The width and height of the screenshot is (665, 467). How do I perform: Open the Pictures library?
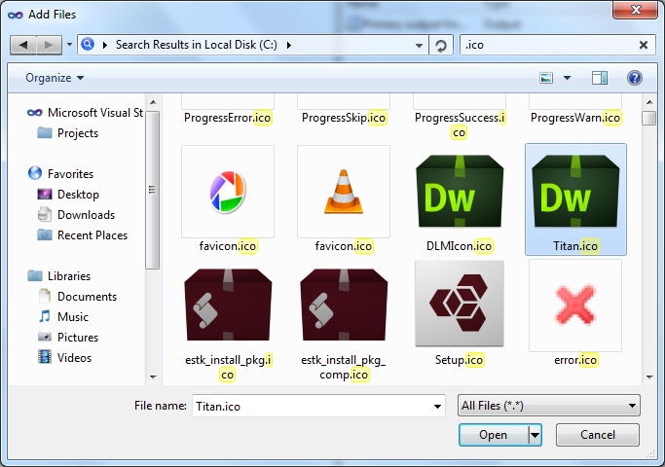pyautogui.click(x=68, y=338)
